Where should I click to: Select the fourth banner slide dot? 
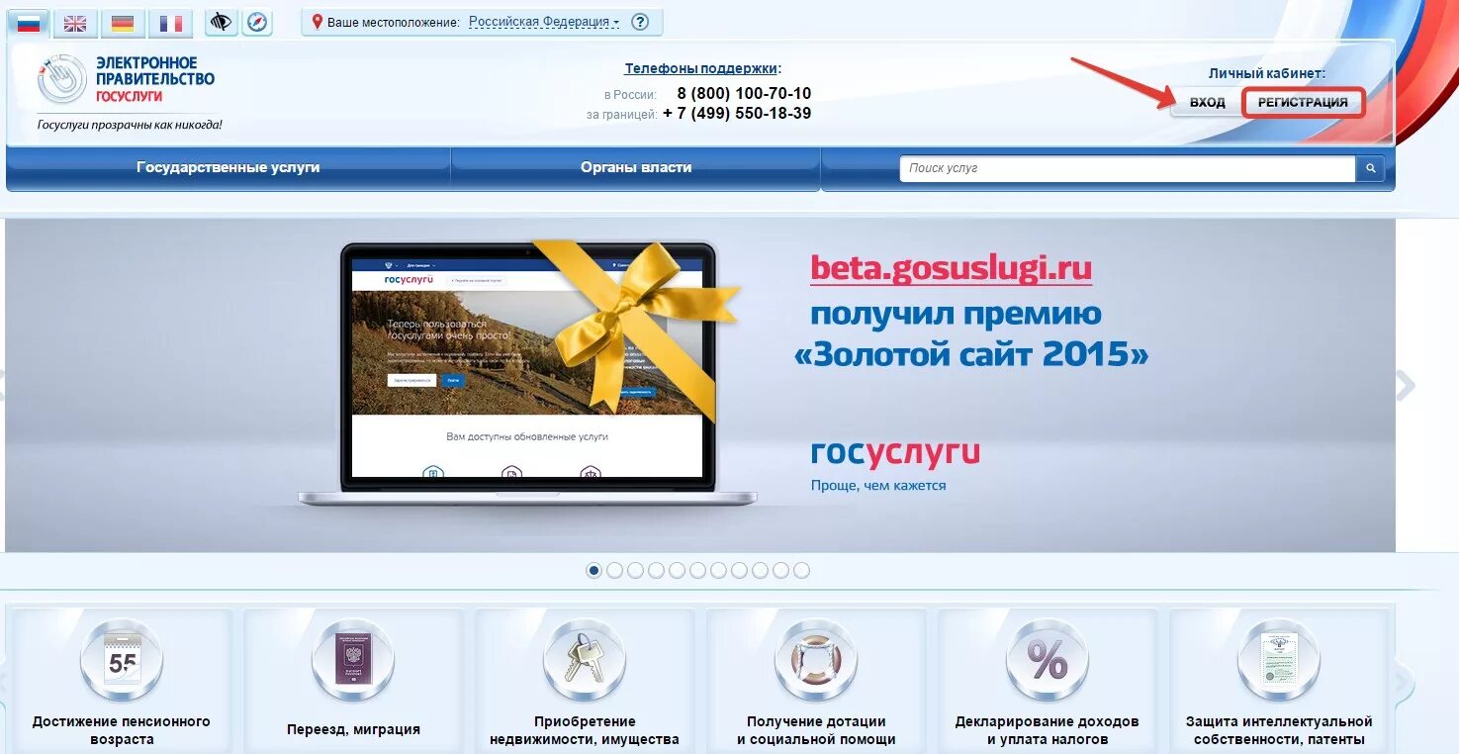[656, 570]
